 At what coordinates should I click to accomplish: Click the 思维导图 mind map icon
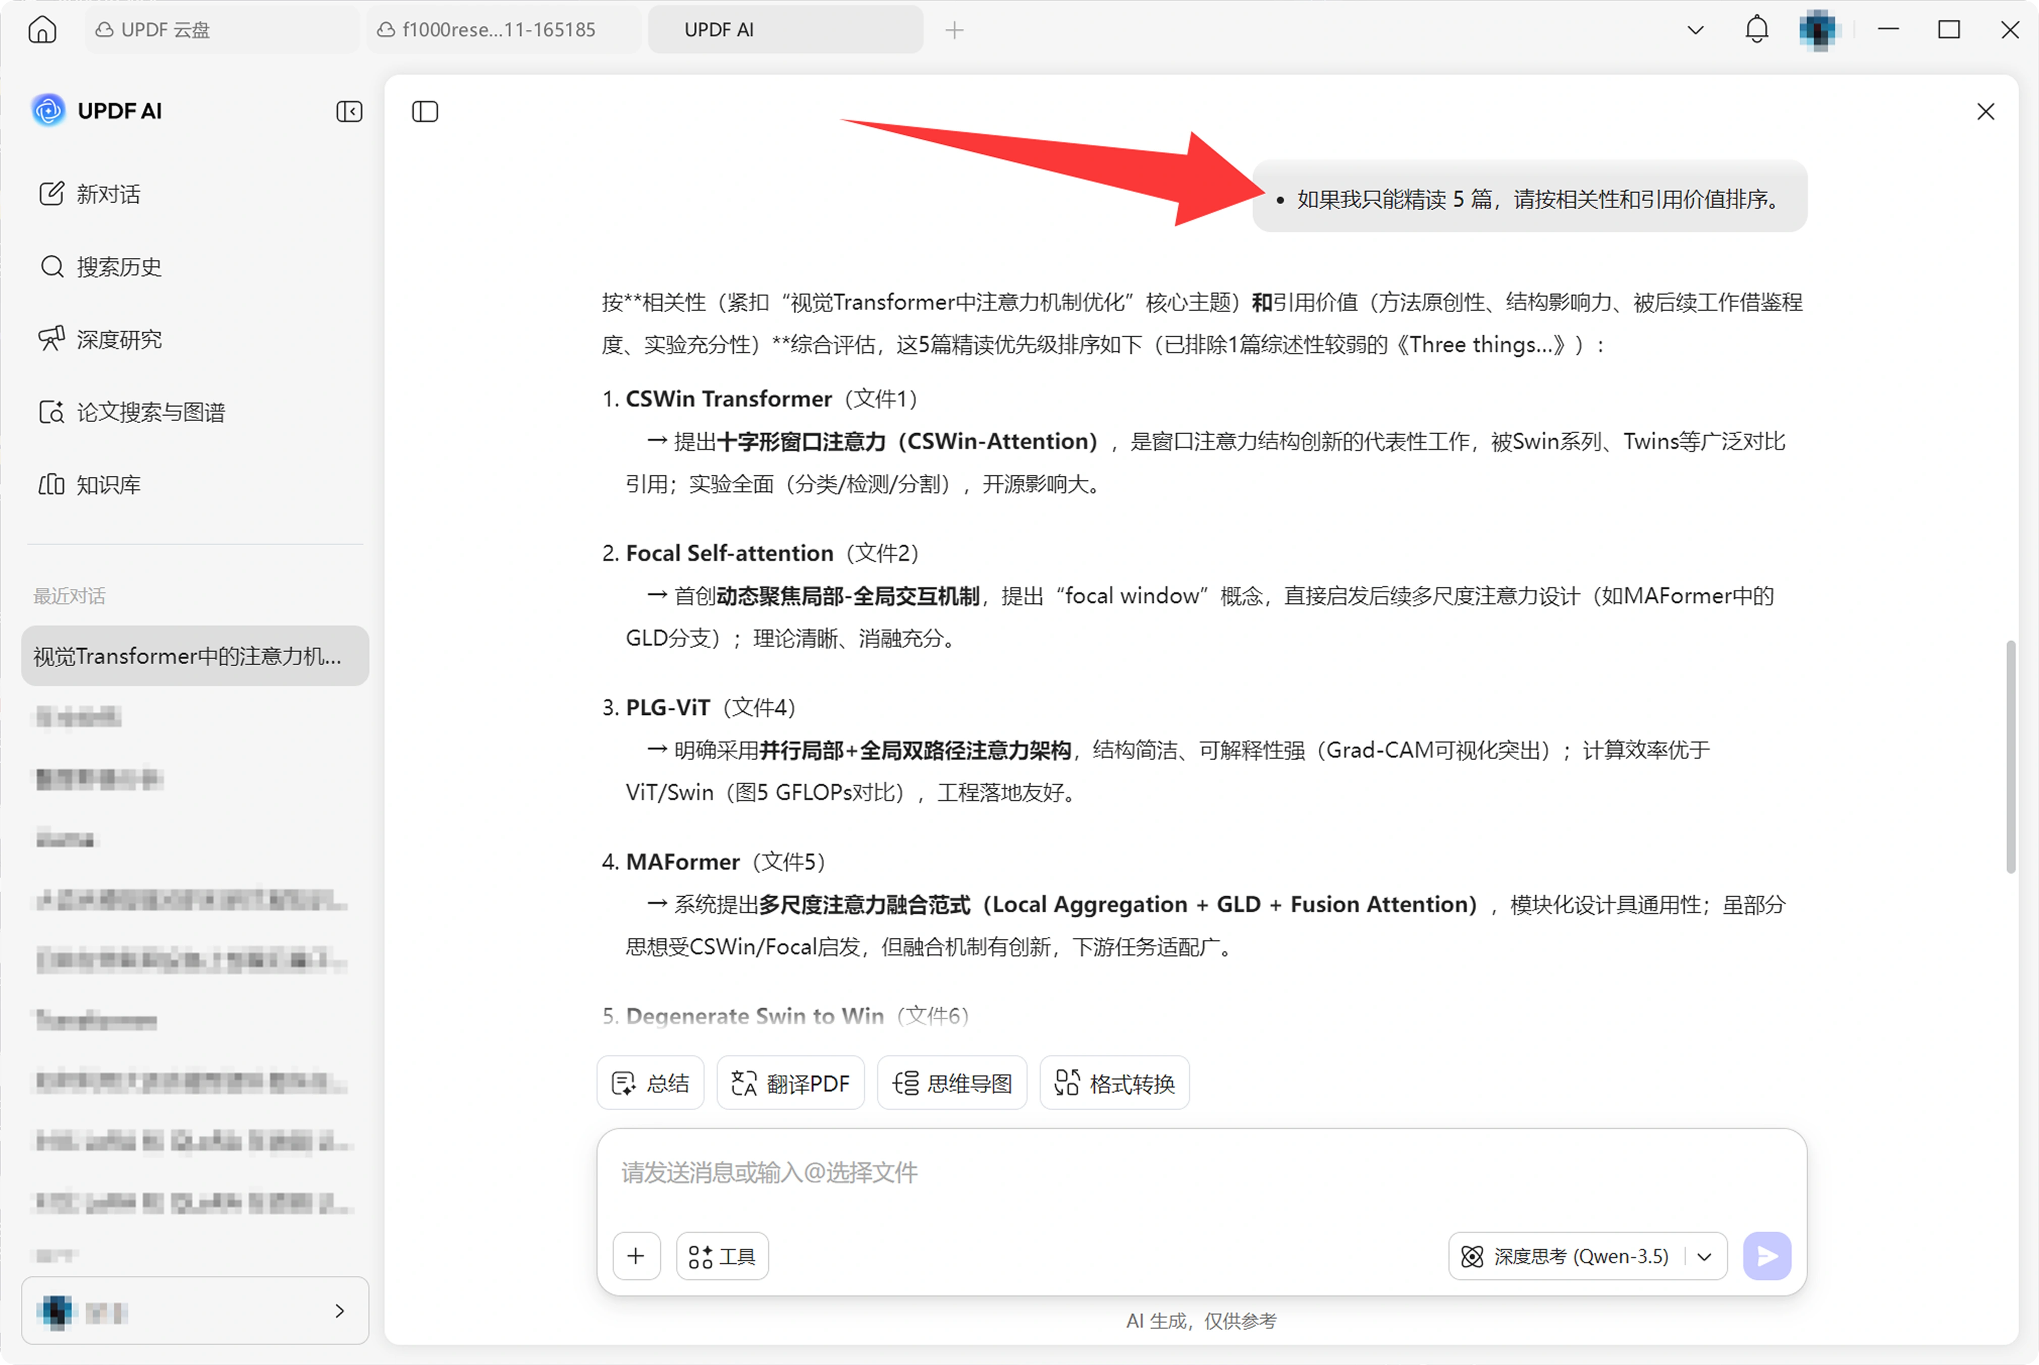(906, 1083)
